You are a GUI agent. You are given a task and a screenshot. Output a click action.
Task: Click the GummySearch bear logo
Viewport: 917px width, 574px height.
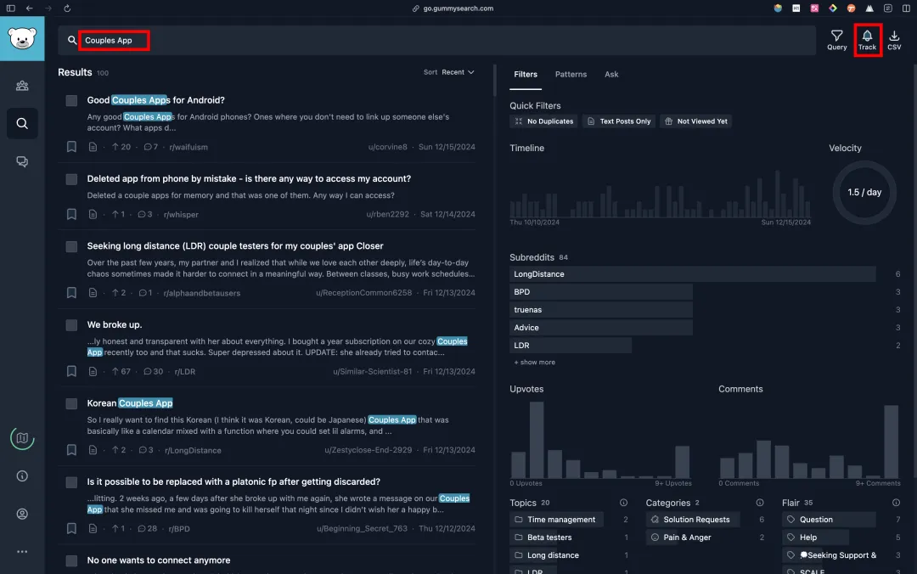click(22, 38)
